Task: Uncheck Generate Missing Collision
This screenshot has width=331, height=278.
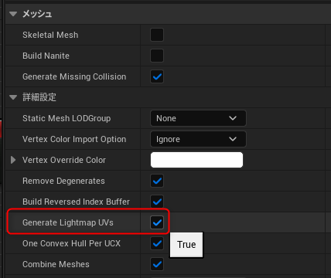Action: (157, 76)
